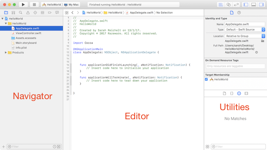
Task: Collapse the HelloWorld folder group
Action: pyautogui.click(x=6, y=24)
